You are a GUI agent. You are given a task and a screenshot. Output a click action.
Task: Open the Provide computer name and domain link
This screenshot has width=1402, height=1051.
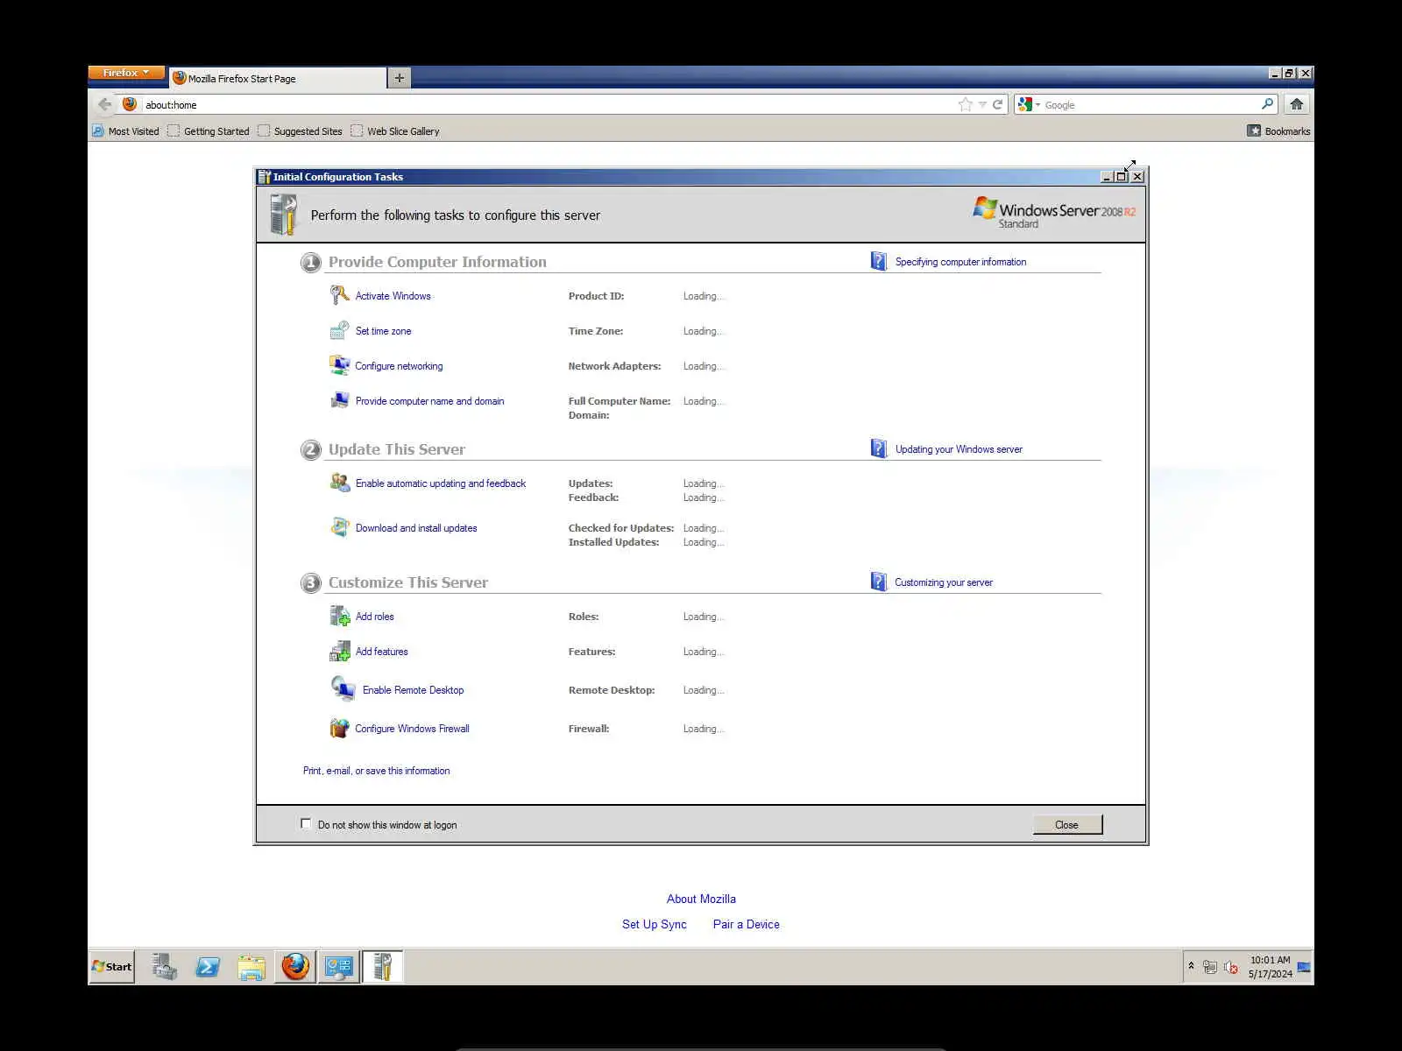click(429, 401)
